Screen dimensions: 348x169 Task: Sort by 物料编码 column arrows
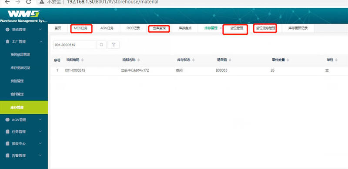(83, 60)
